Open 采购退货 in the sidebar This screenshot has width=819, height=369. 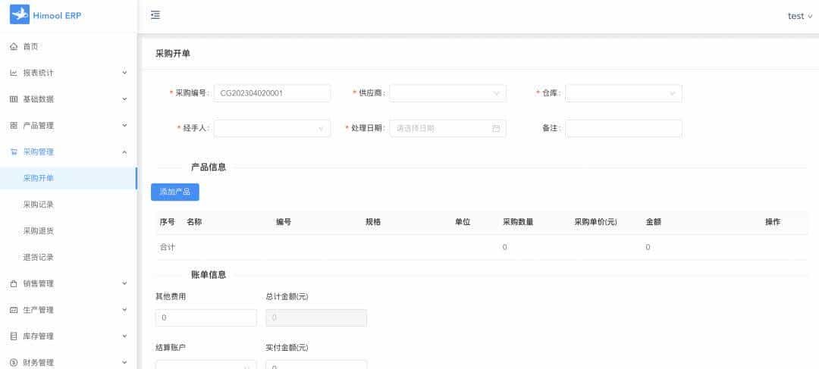[x=68, y=230]
